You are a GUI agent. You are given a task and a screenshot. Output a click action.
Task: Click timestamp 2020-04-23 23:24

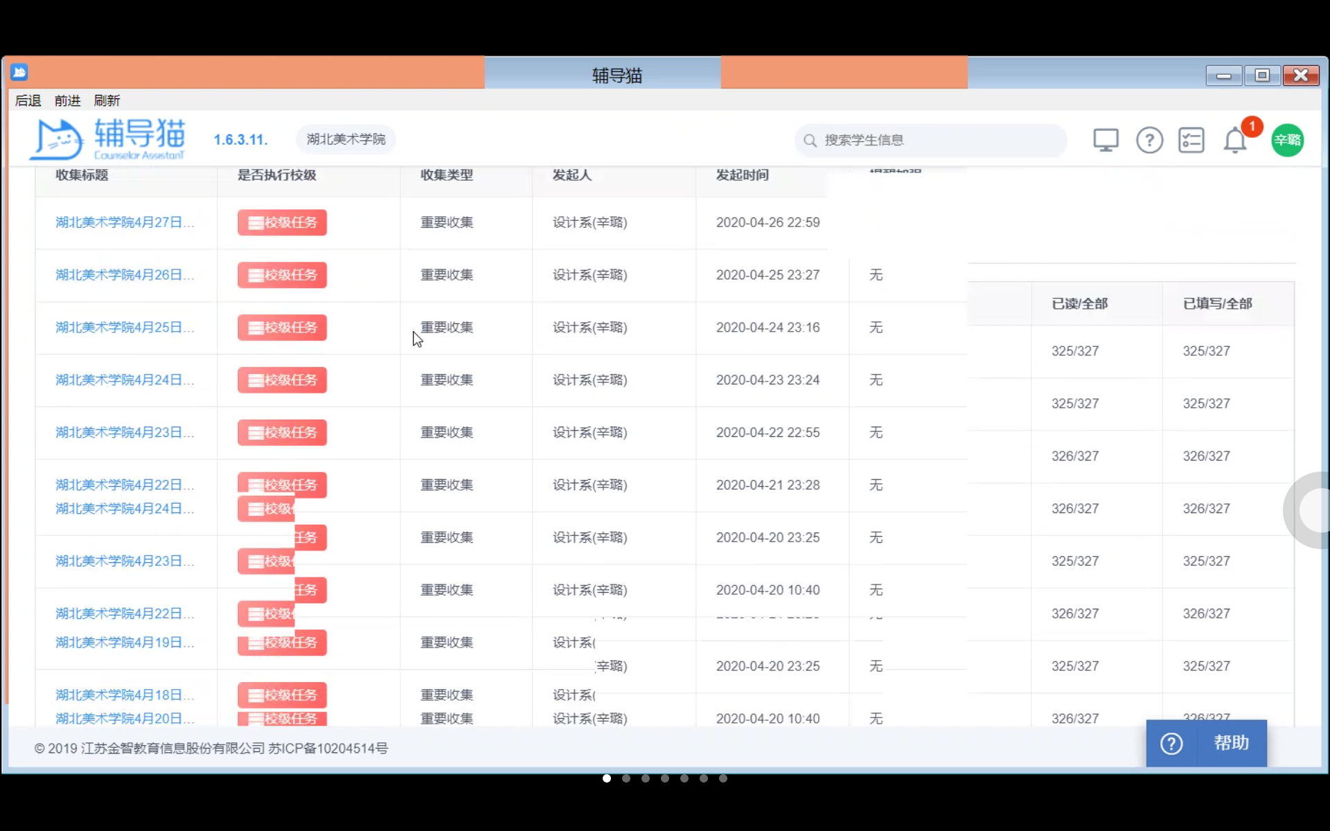[768, 380]
